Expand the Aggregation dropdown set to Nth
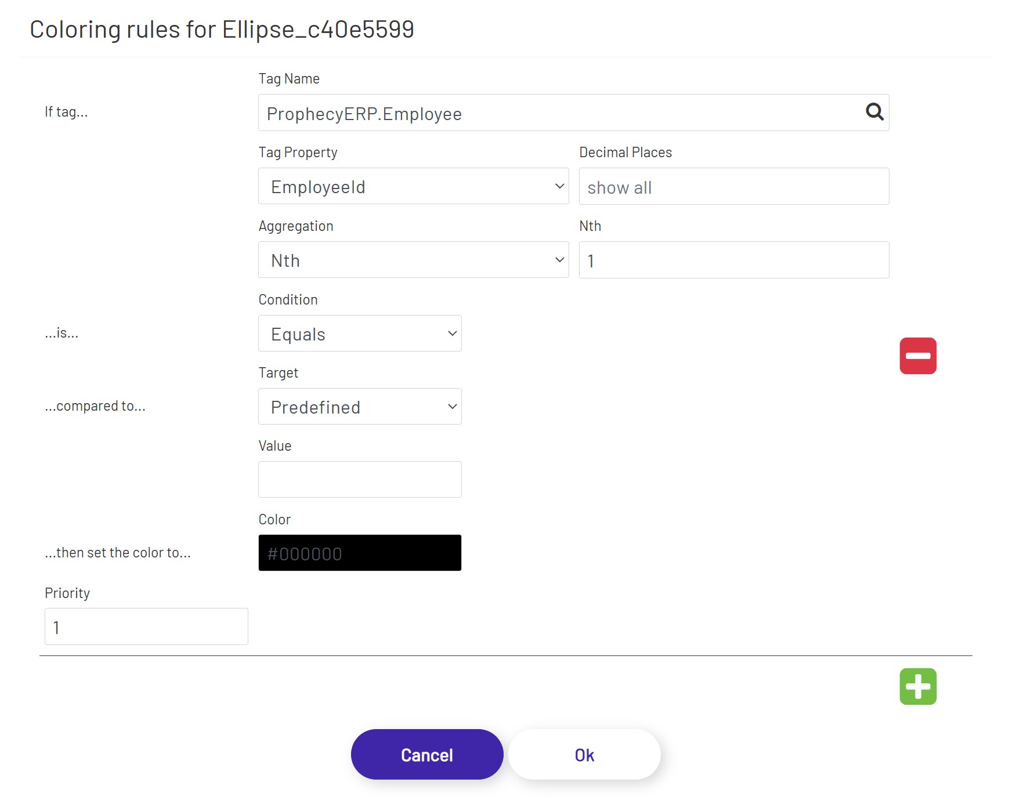The image size is (1009, 808). (x=413, y=260)
